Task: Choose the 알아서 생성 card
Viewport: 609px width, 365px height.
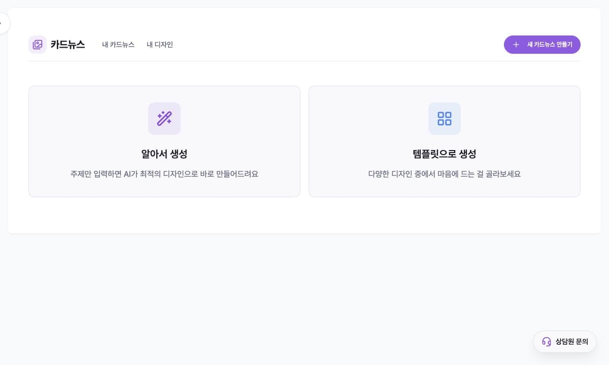Action: click(x=164, y=141)
